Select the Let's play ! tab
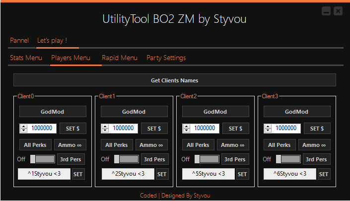The image size is (350, 201). (x=52, y=41)
